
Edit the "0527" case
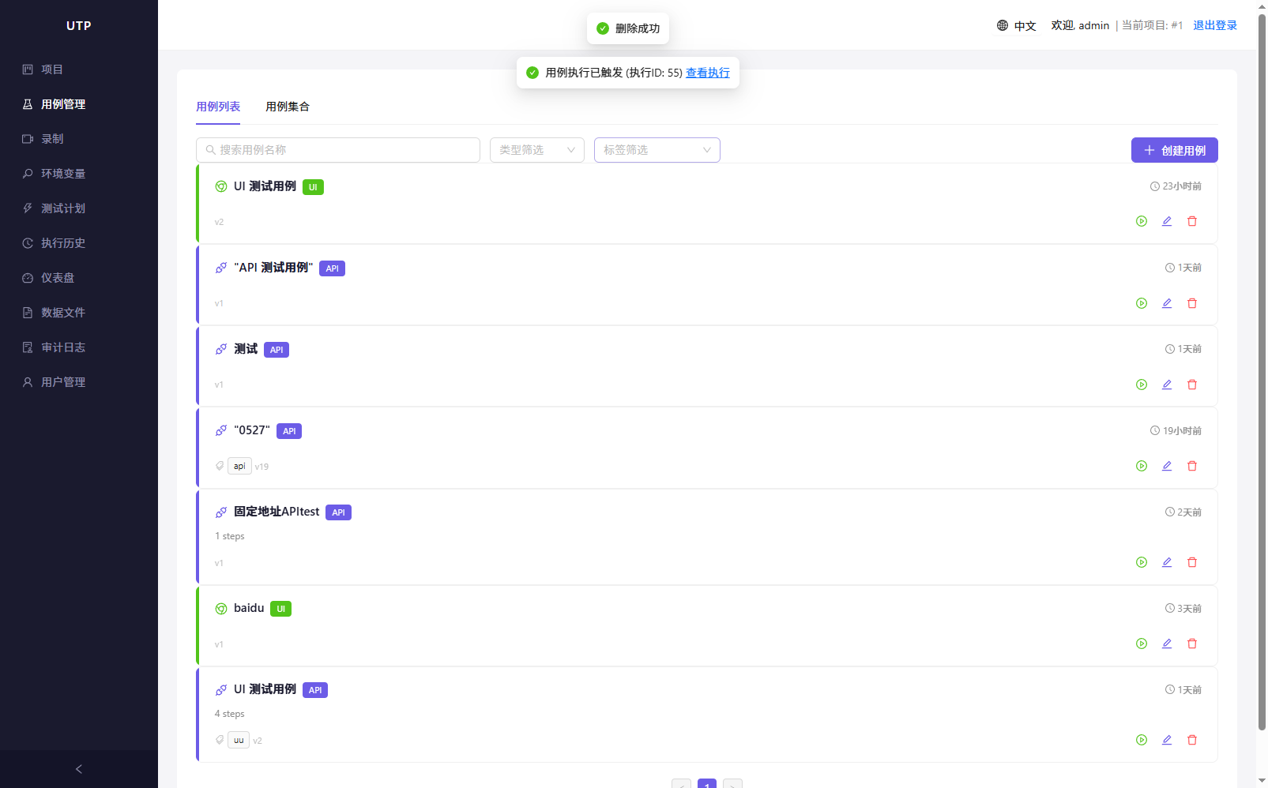pyautogui.click(x=1167, y=466)
